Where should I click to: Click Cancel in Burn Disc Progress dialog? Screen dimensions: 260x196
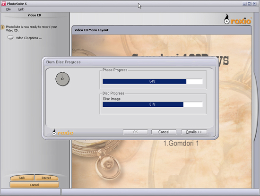pos(164,132)
